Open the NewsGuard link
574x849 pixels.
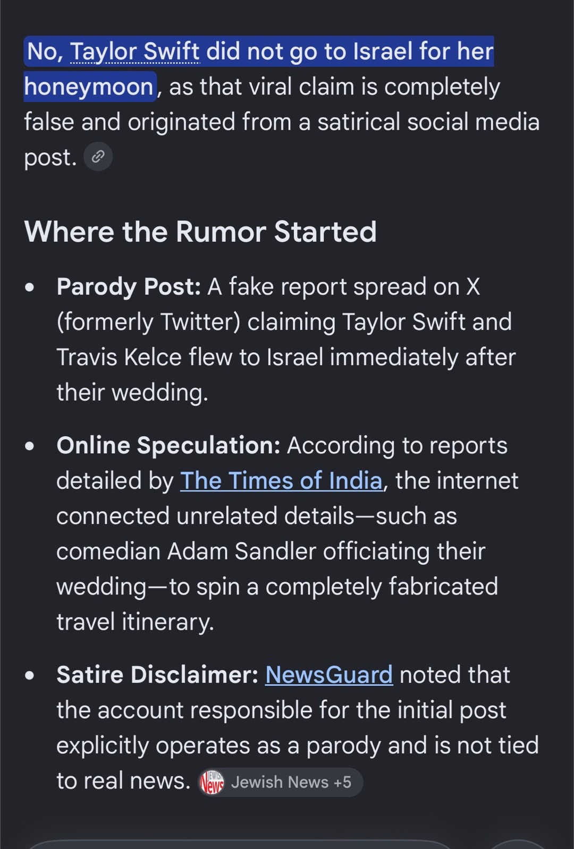[x=329, y=675]
